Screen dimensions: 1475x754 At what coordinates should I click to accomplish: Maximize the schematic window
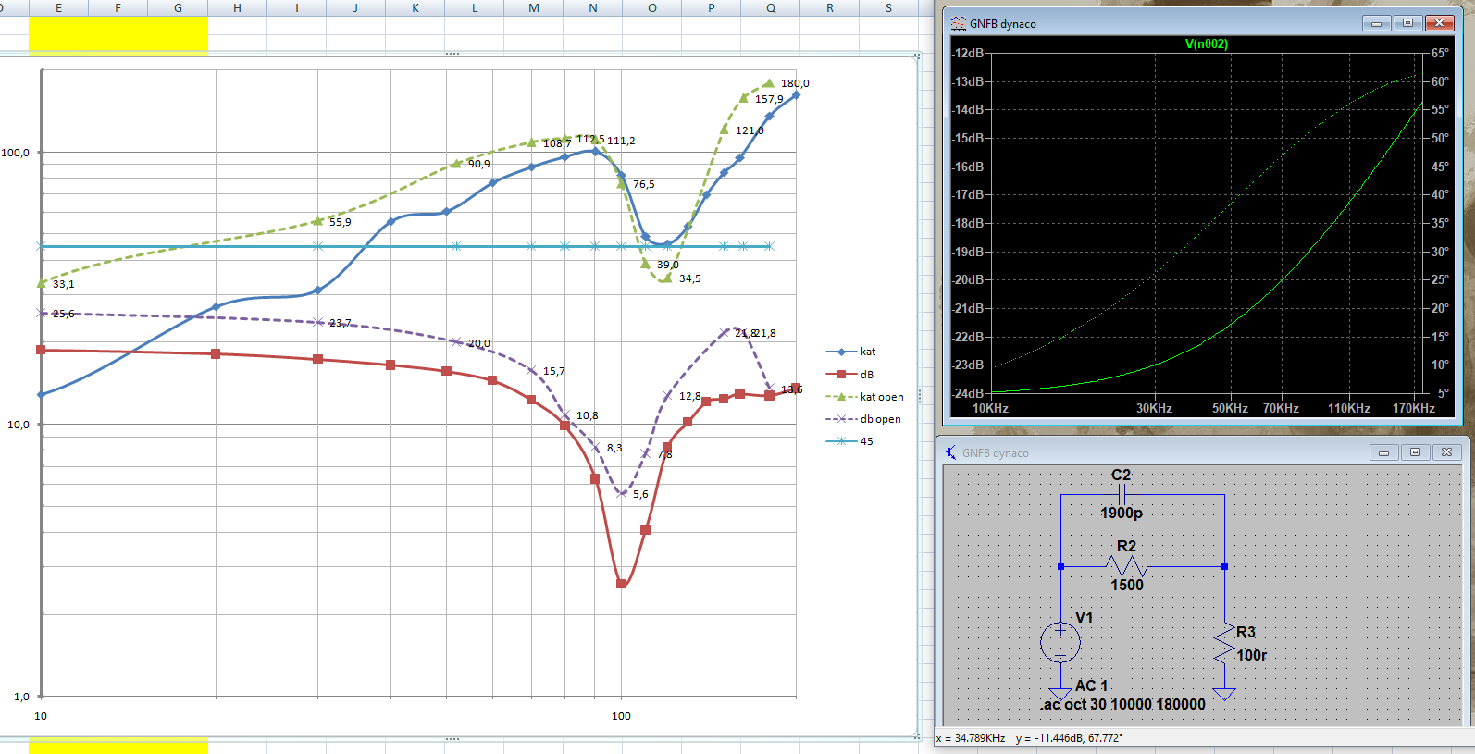click(x=1415, y=452)
